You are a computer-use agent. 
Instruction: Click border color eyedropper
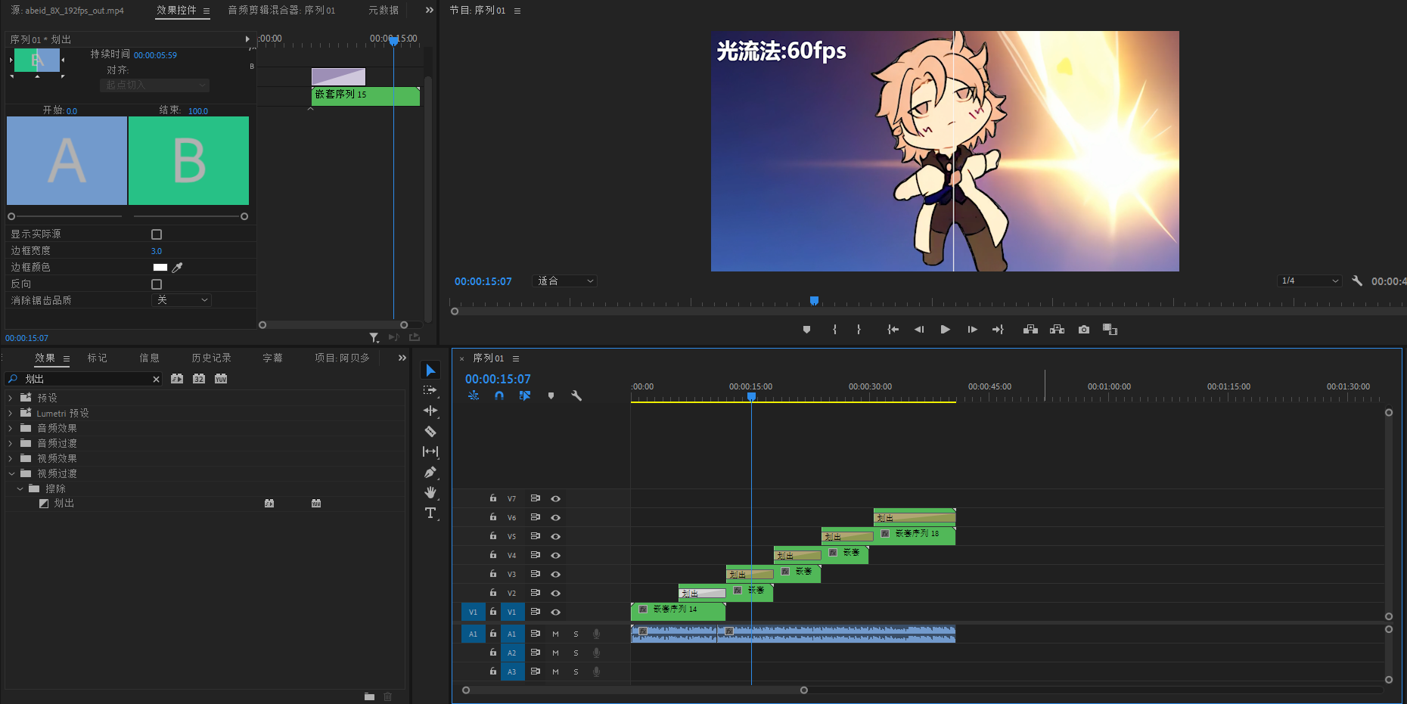(178, 268)
